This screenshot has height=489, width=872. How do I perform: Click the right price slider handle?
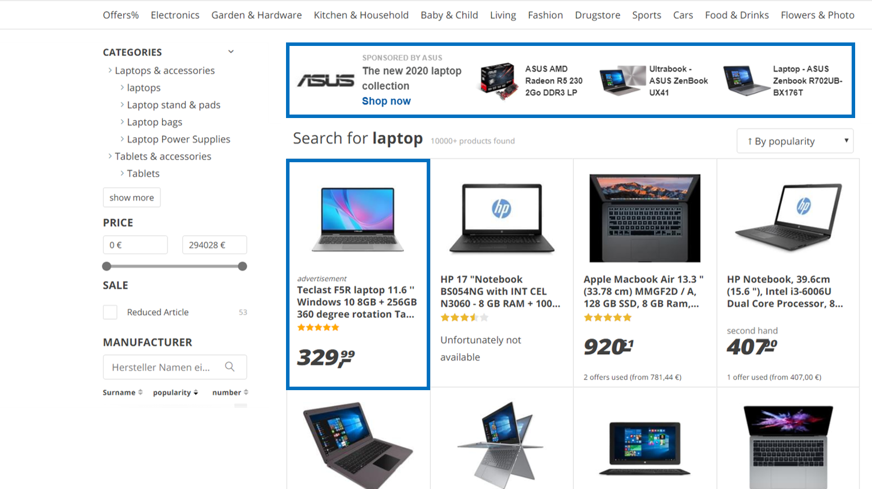tap(242, 266)
